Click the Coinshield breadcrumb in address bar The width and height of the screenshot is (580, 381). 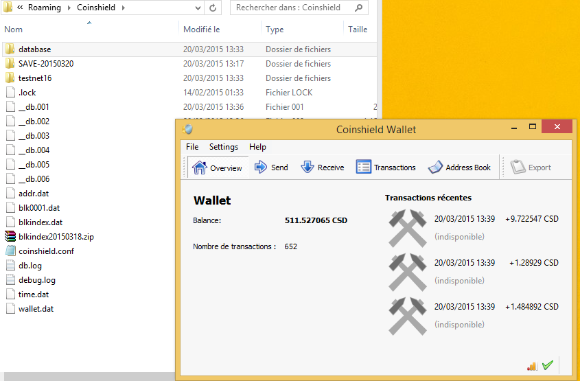96,8
